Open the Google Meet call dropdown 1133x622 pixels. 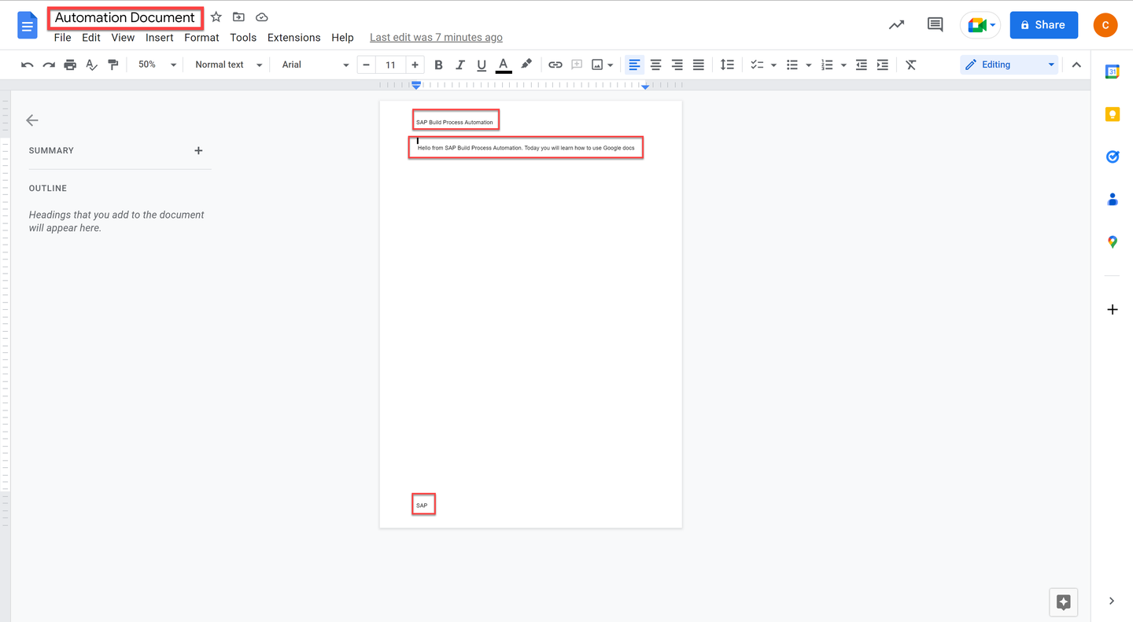tap(980, 25)
